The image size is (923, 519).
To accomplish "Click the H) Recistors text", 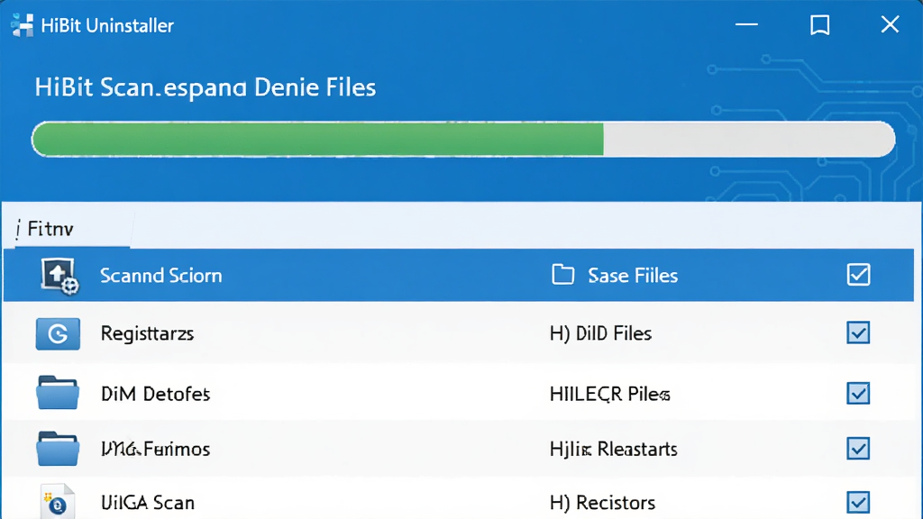I will point(602,503).
